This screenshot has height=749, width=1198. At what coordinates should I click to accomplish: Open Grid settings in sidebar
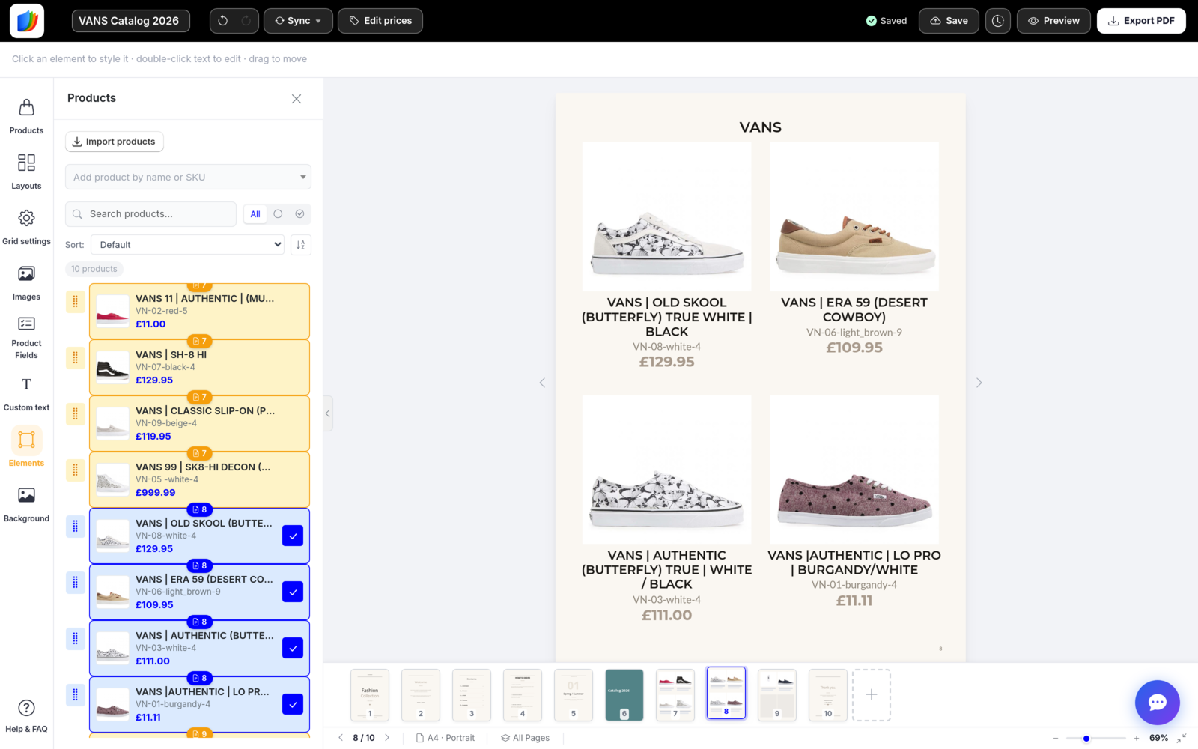pos(26,227)
